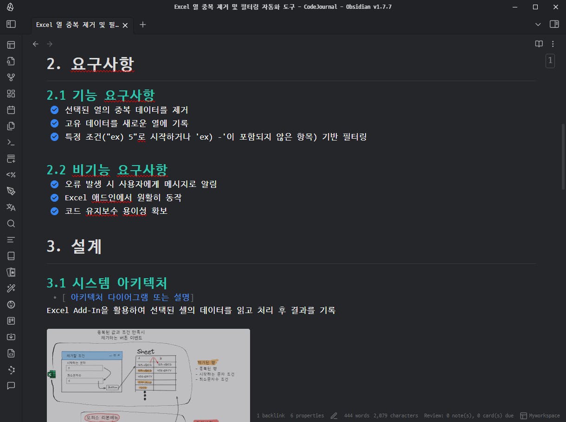
Task: Open the Myworkspace workspace switcher
Action: click(540, 416)
